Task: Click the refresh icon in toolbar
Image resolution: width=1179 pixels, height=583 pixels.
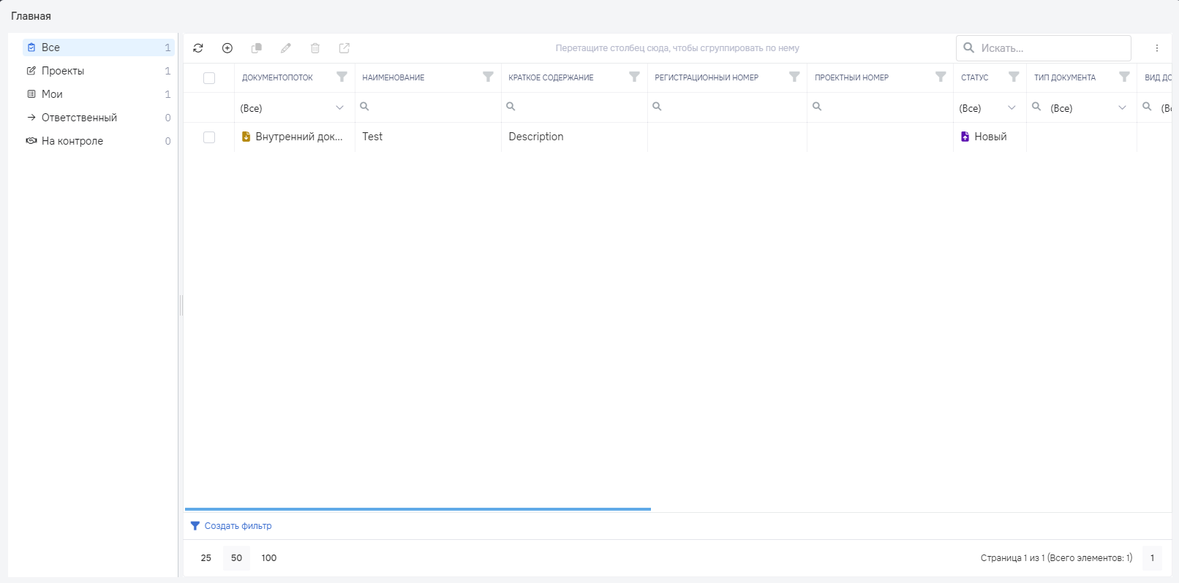Action: pyautogui.click(x=198, y=48)
